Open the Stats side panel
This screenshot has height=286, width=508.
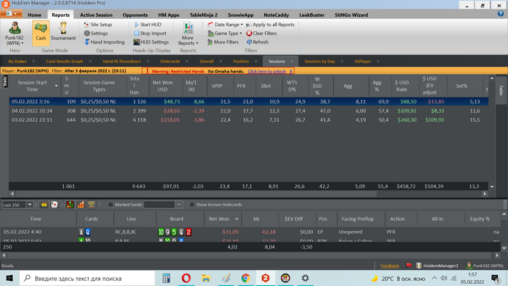5,81
